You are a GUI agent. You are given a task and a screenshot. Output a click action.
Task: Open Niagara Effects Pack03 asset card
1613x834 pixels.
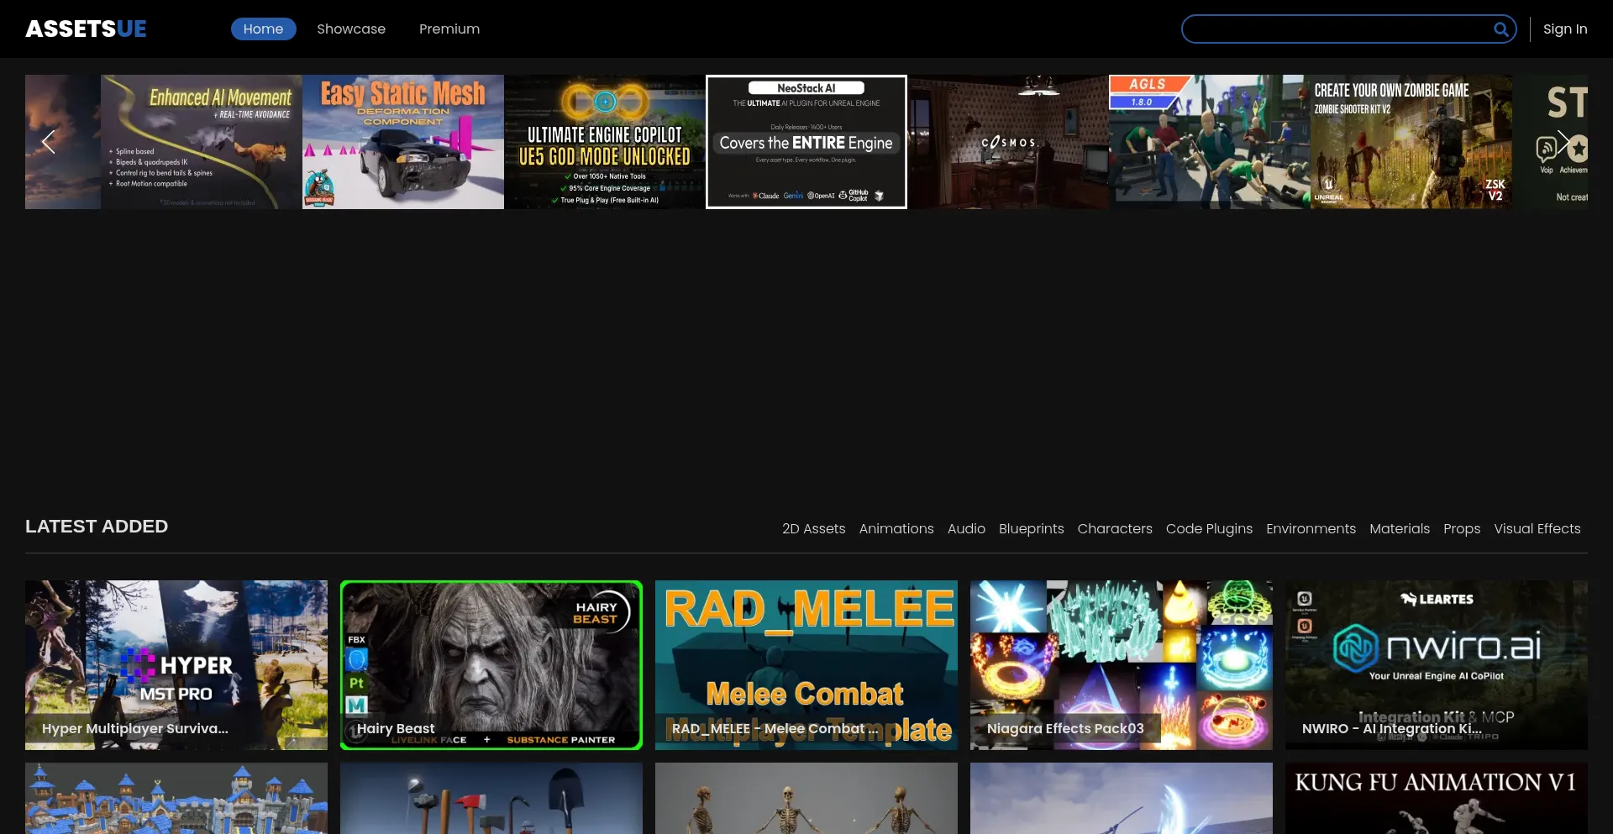1122,665
